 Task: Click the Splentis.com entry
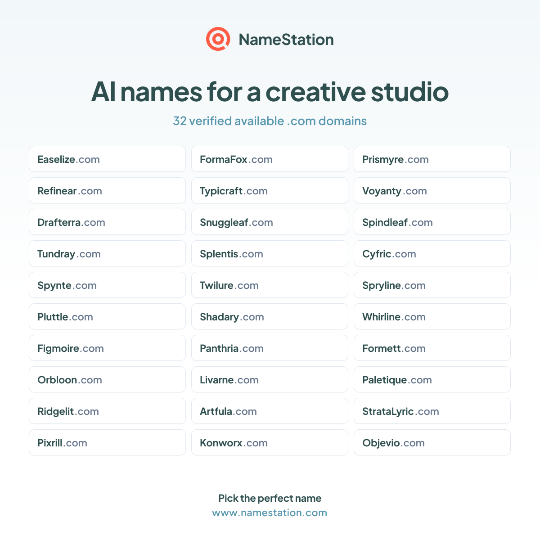[x=270, y=253]
